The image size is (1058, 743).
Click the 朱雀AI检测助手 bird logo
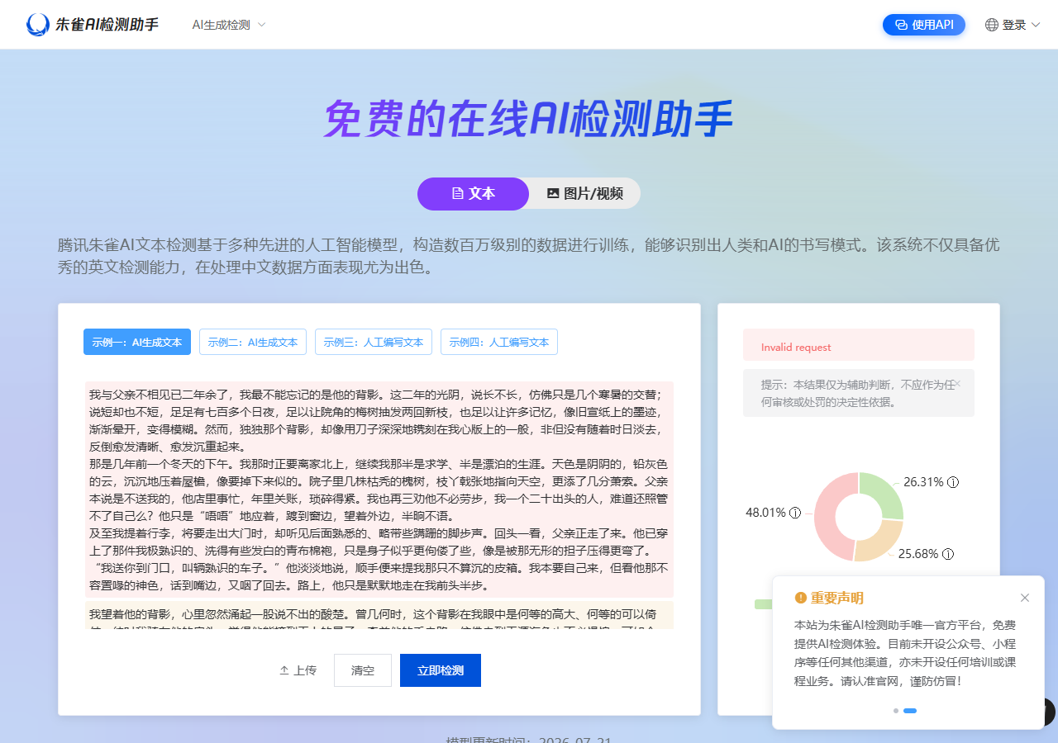click(x=38, y=25)
